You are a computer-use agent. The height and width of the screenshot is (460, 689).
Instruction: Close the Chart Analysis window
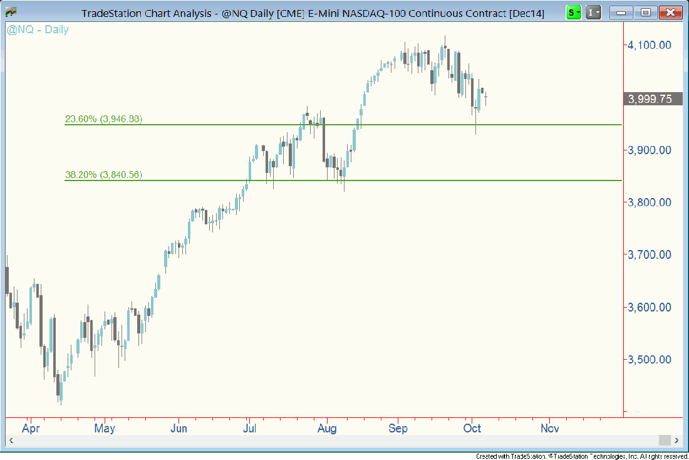tap(670, 13)
